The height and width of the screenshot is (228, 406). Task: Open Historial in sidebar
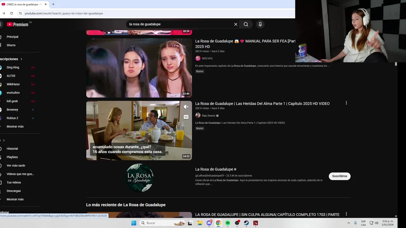[x=12, y=149]
